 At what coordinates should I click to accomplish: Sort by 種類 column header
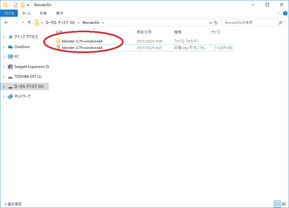coord(178,32)
